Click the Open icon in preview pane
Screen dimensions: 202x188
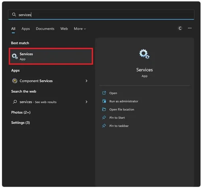(x=104, y=93)
